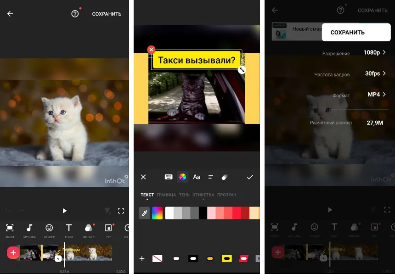395x274 pixels.
Task: Add a custom label with plus icon
Action: [x=142, y=258]
